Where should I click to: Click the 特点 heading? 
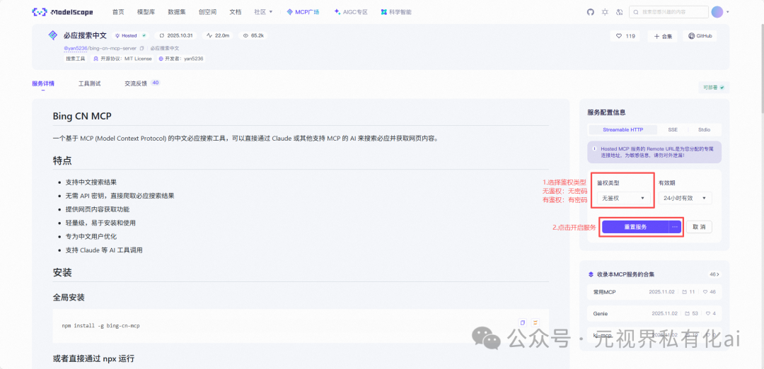coord(62,160)
